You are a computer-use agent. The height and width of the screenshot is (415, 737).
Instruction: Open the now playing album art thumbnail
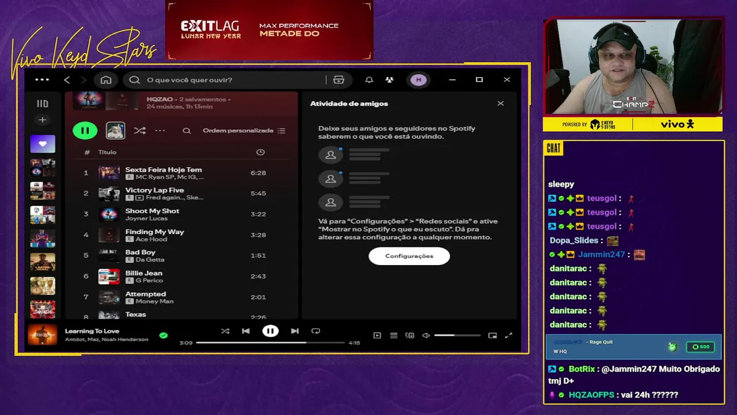click(x=43, y=335)
